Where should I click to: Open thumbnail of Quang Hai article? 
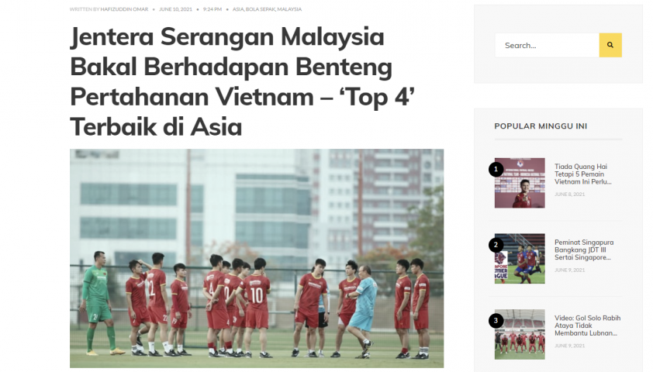tap(520, 183)
